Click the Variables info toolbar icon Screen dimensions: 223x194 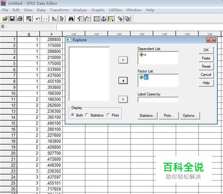point(62,19)
